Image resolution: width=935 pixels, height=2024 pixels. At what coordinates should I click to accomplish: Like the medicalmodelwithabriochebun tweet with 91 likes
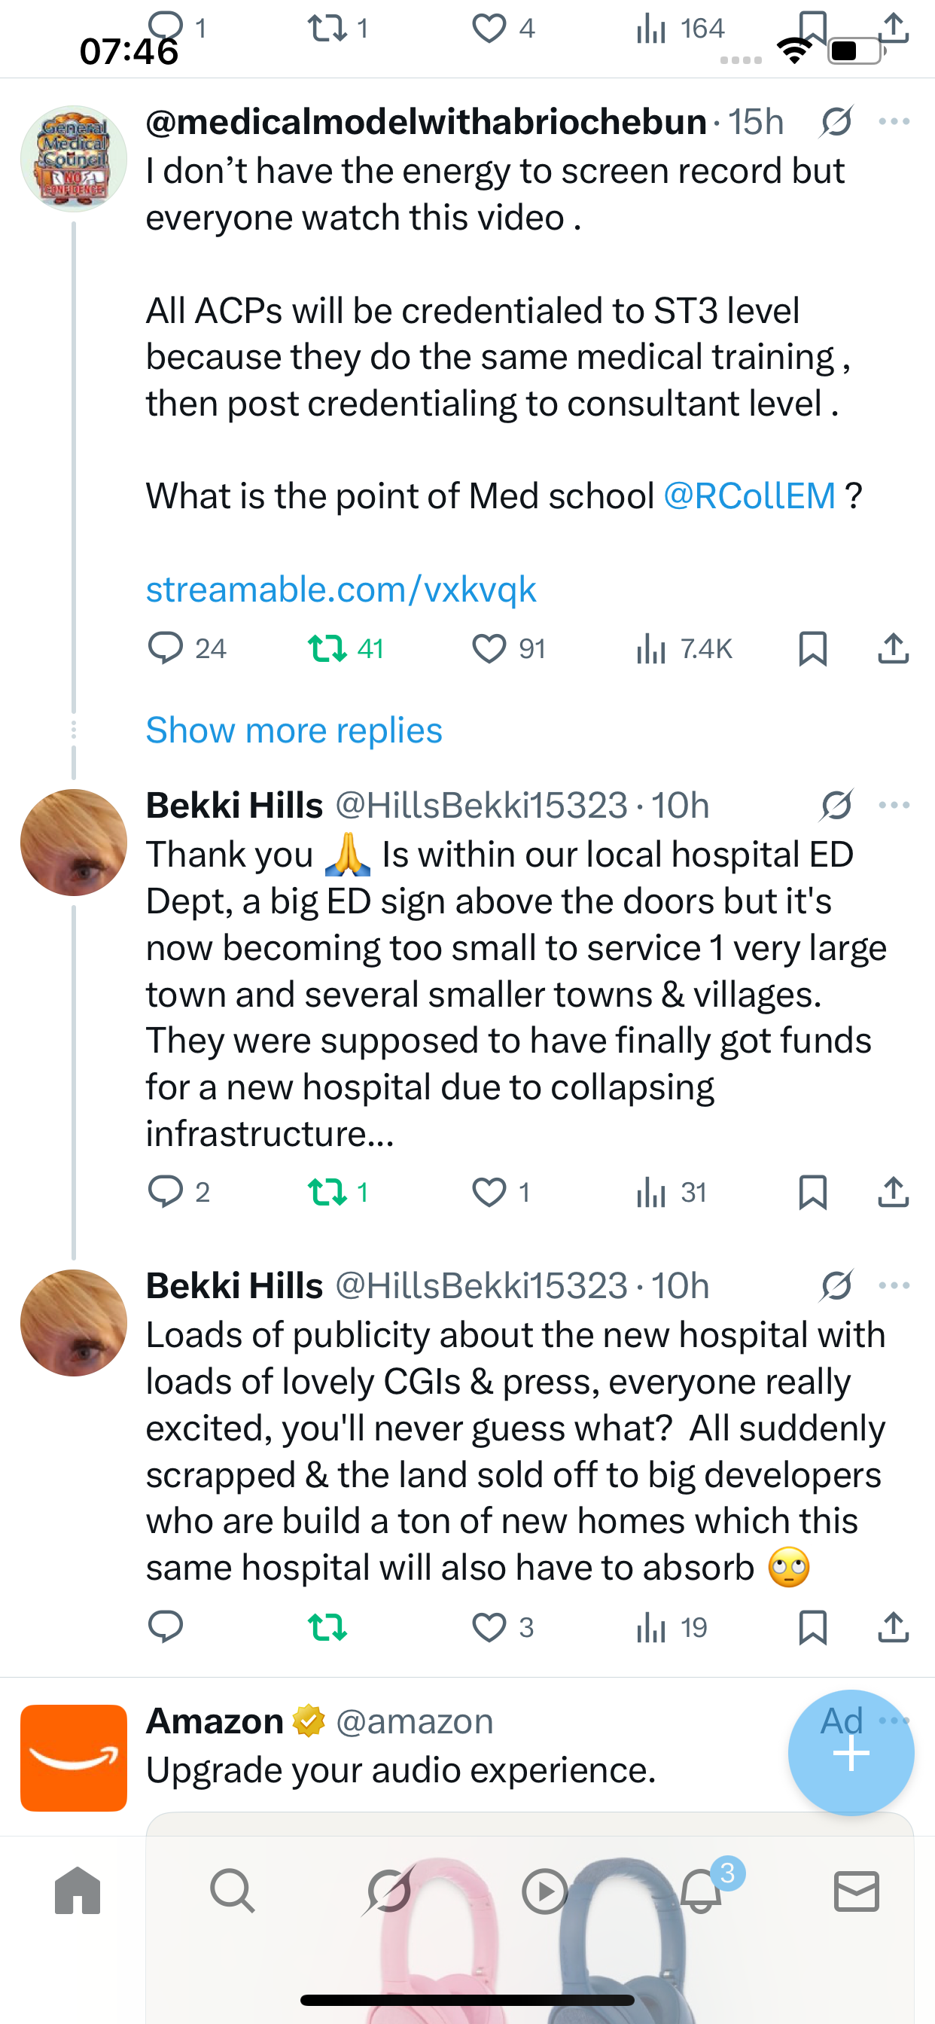point(489,649)
